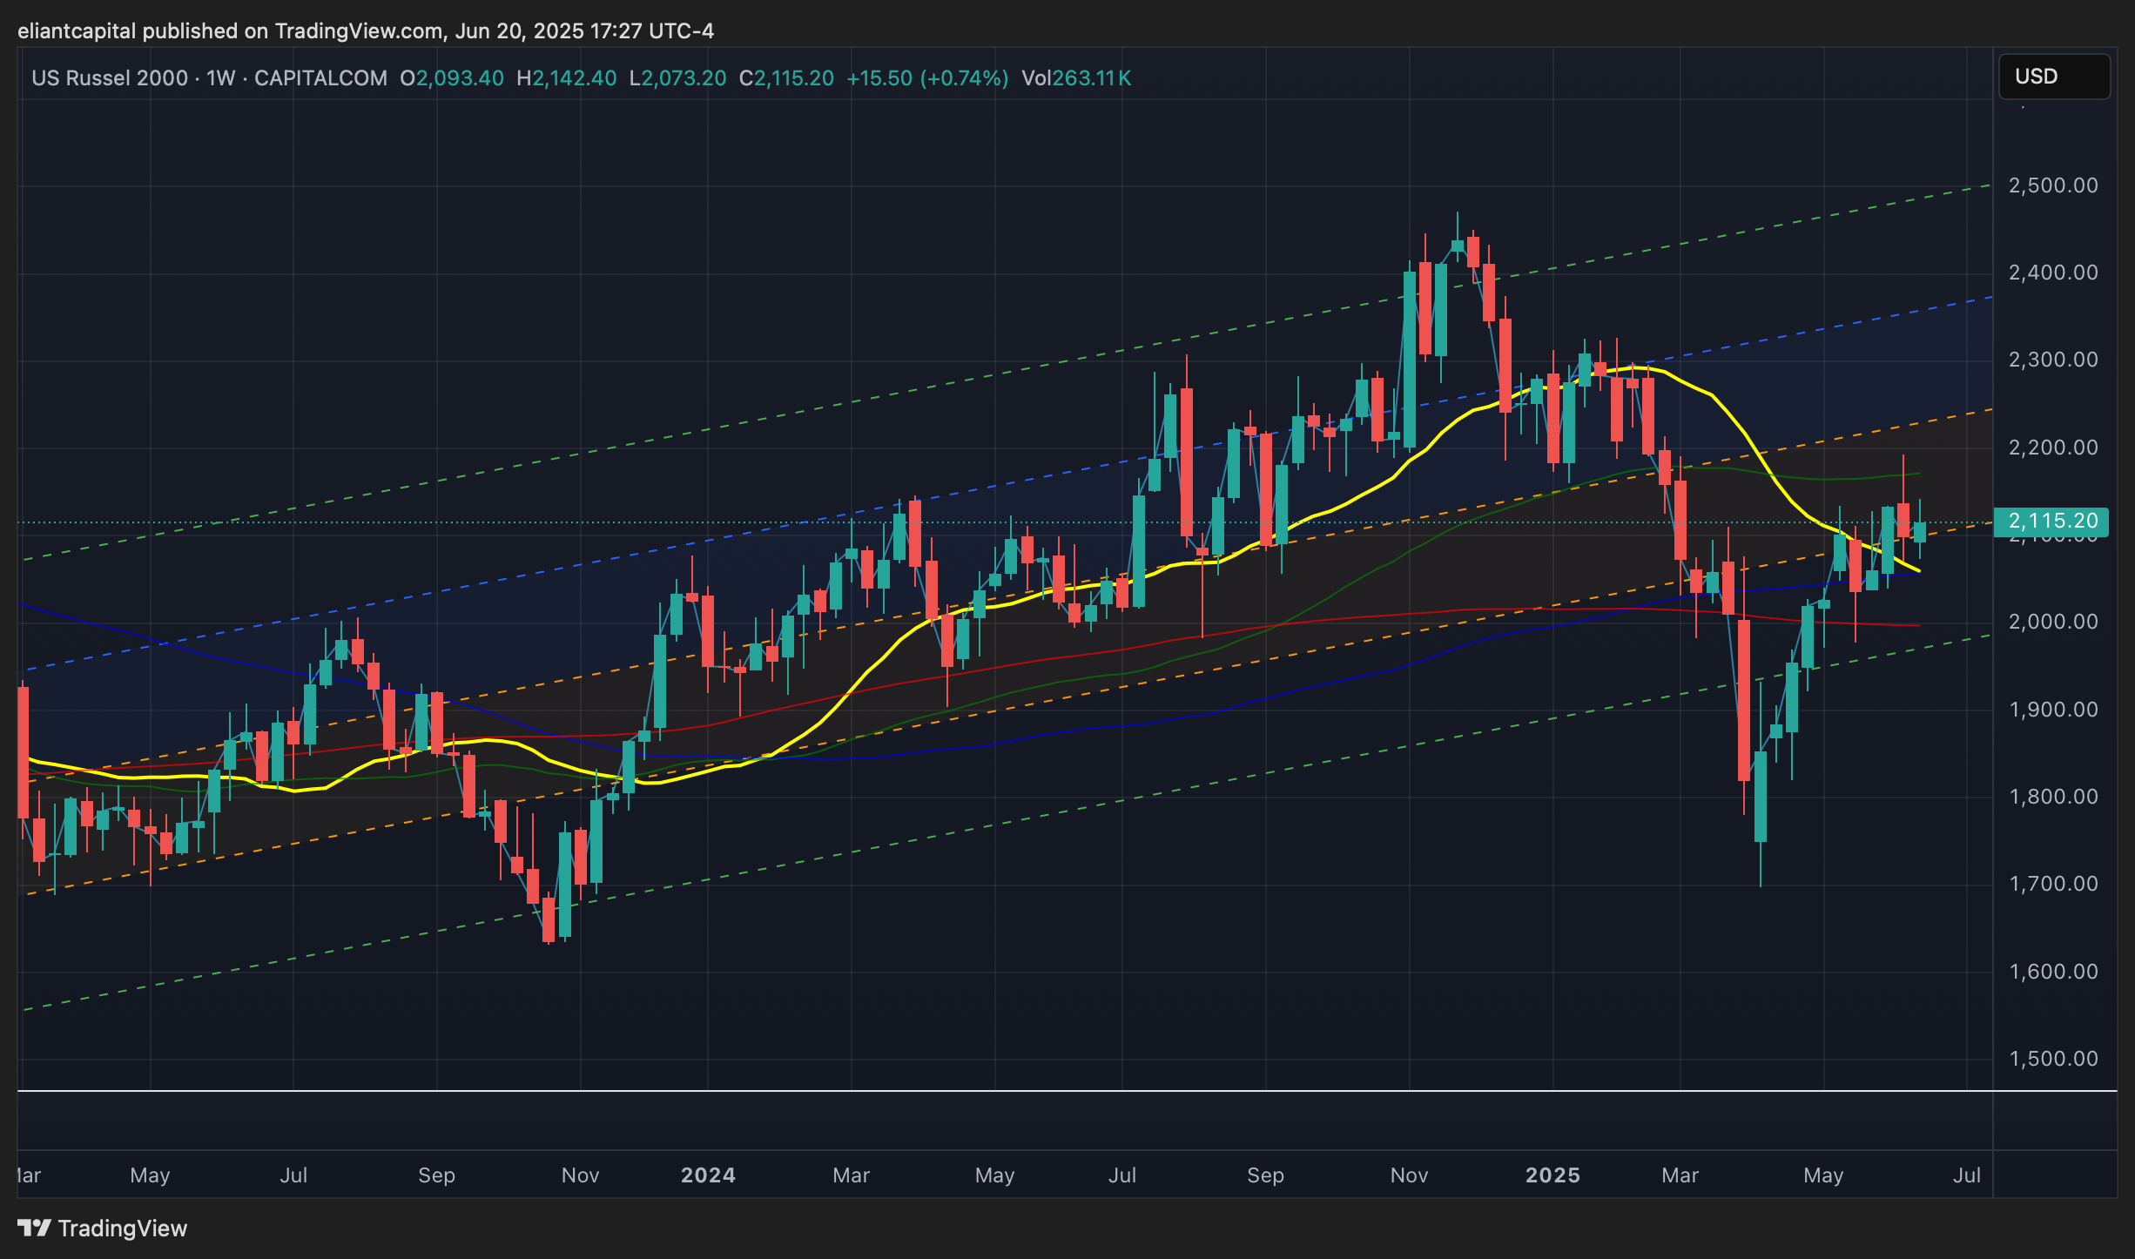
Task: Click the change value +15.50 (+0.74%)
Action: pyautogui.click(x=926, y=78)
